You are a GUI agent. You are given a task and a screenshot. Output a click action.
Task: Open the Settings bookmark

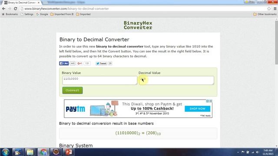[x=27, y=14]
